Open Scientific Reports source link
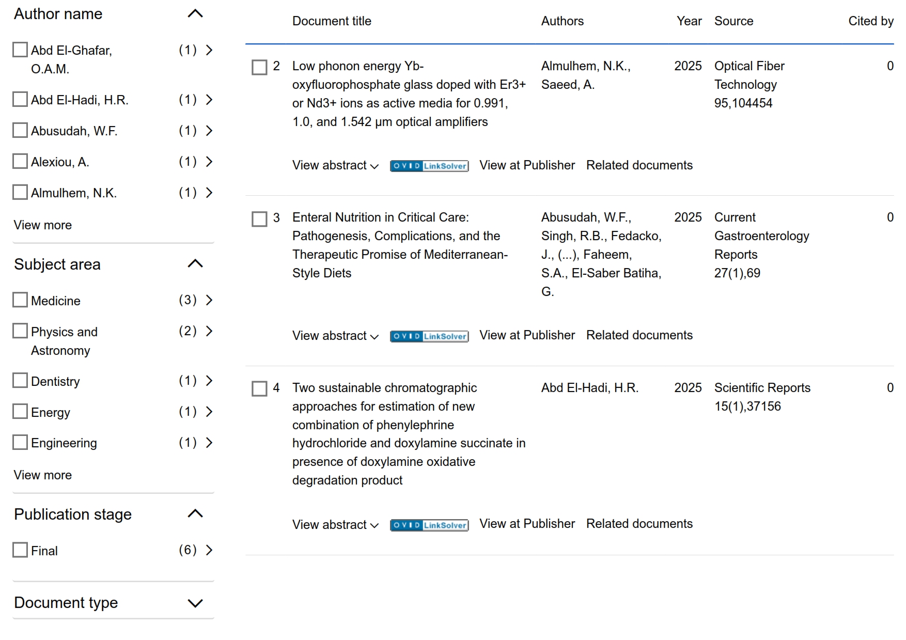 pyautogui.click(x=762, y=388)
